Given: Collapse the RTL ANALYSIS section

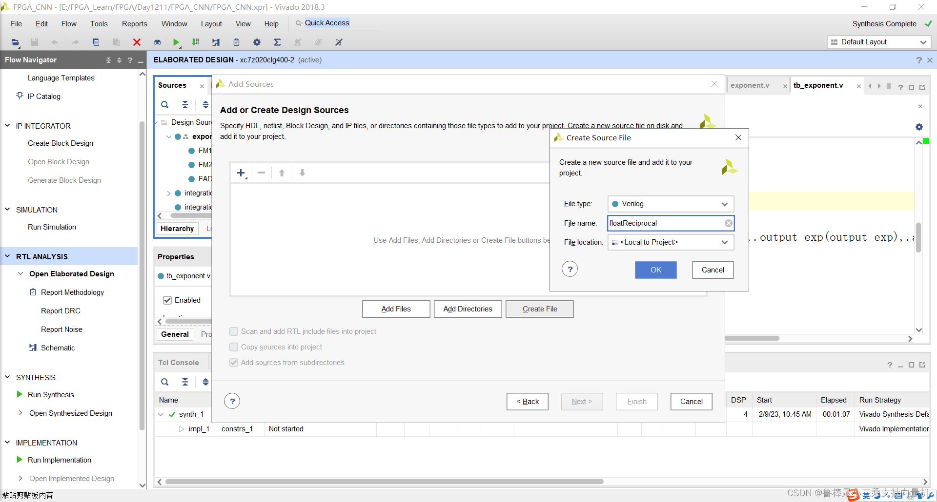Looking at the screenshot, I should point(7,256).
